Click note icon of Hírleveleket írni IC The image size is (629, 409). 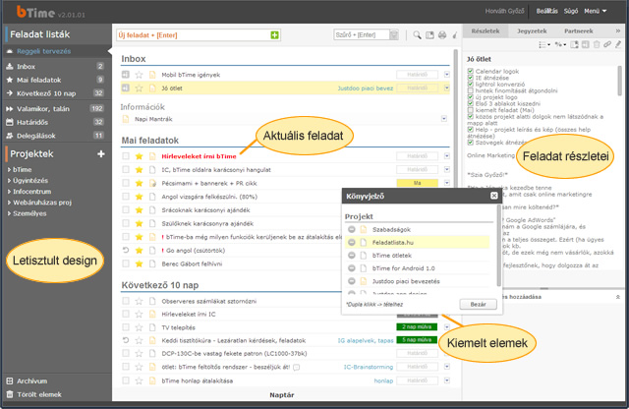coord(152,314)
